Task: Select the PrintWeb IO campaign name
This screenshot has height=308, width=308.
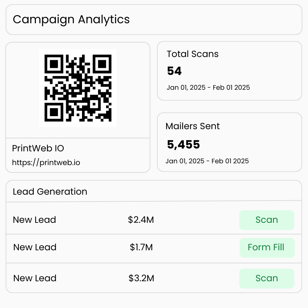Action: click(x=38, y=148)
